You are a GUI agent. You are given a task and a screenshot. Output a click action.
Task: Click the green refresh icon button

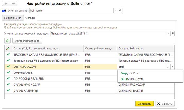tap(7, 41)
